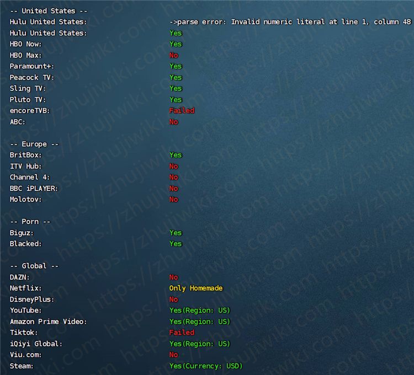Click Amazon Prime Video's "Yes(Region: US)" result
The height and width of the screenshot is (375, 414).
(x=200, y=322)
